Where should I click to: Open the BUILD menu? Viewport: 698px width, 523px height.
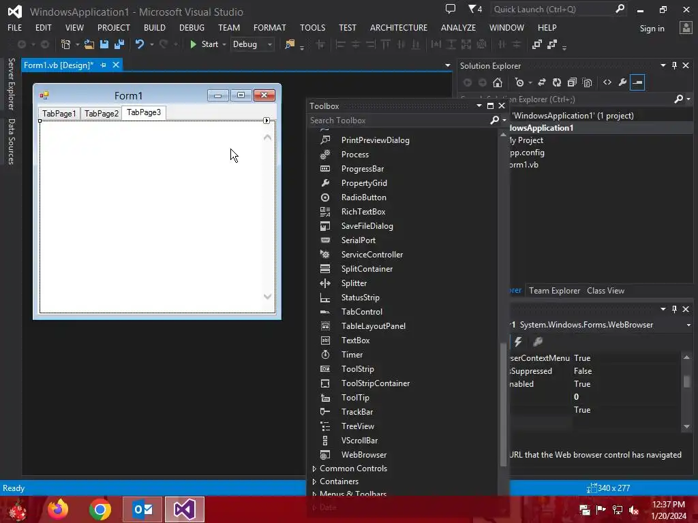[x=155, y=27]
